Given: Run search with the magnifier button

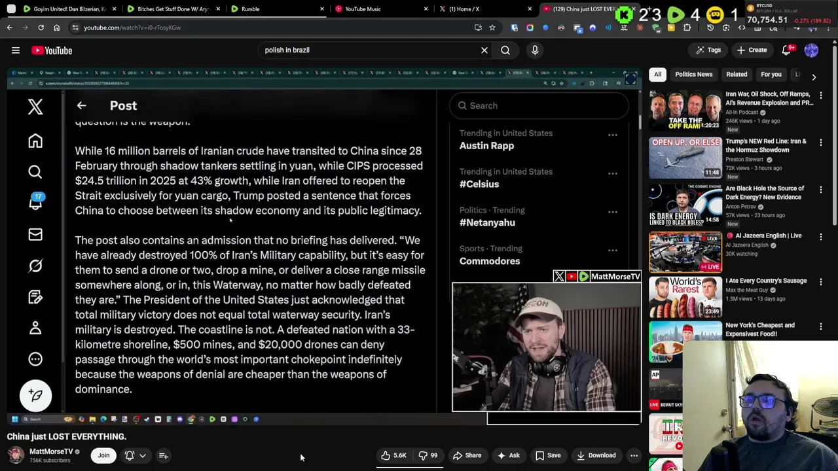Looking at the screenshot, I should point(505,50).
